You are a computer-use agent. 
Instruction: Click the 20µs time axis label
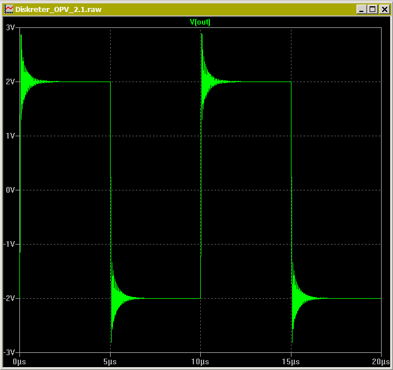point(381,361)
